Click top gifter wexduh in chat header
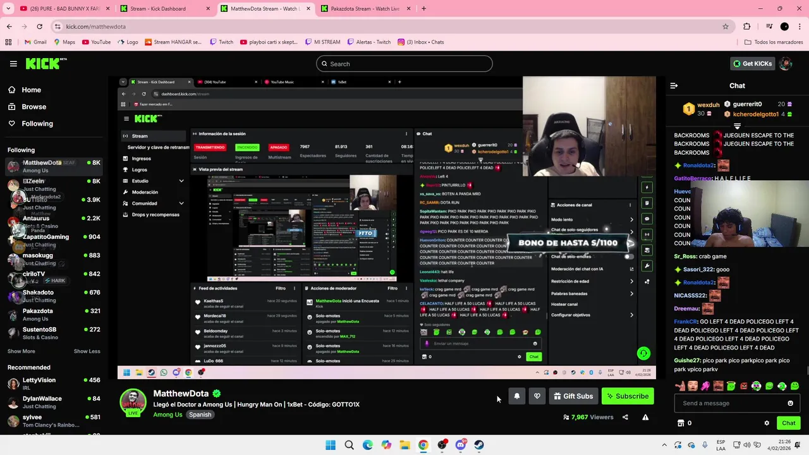The height and width of the screenshot is (455, 809). 708,105
